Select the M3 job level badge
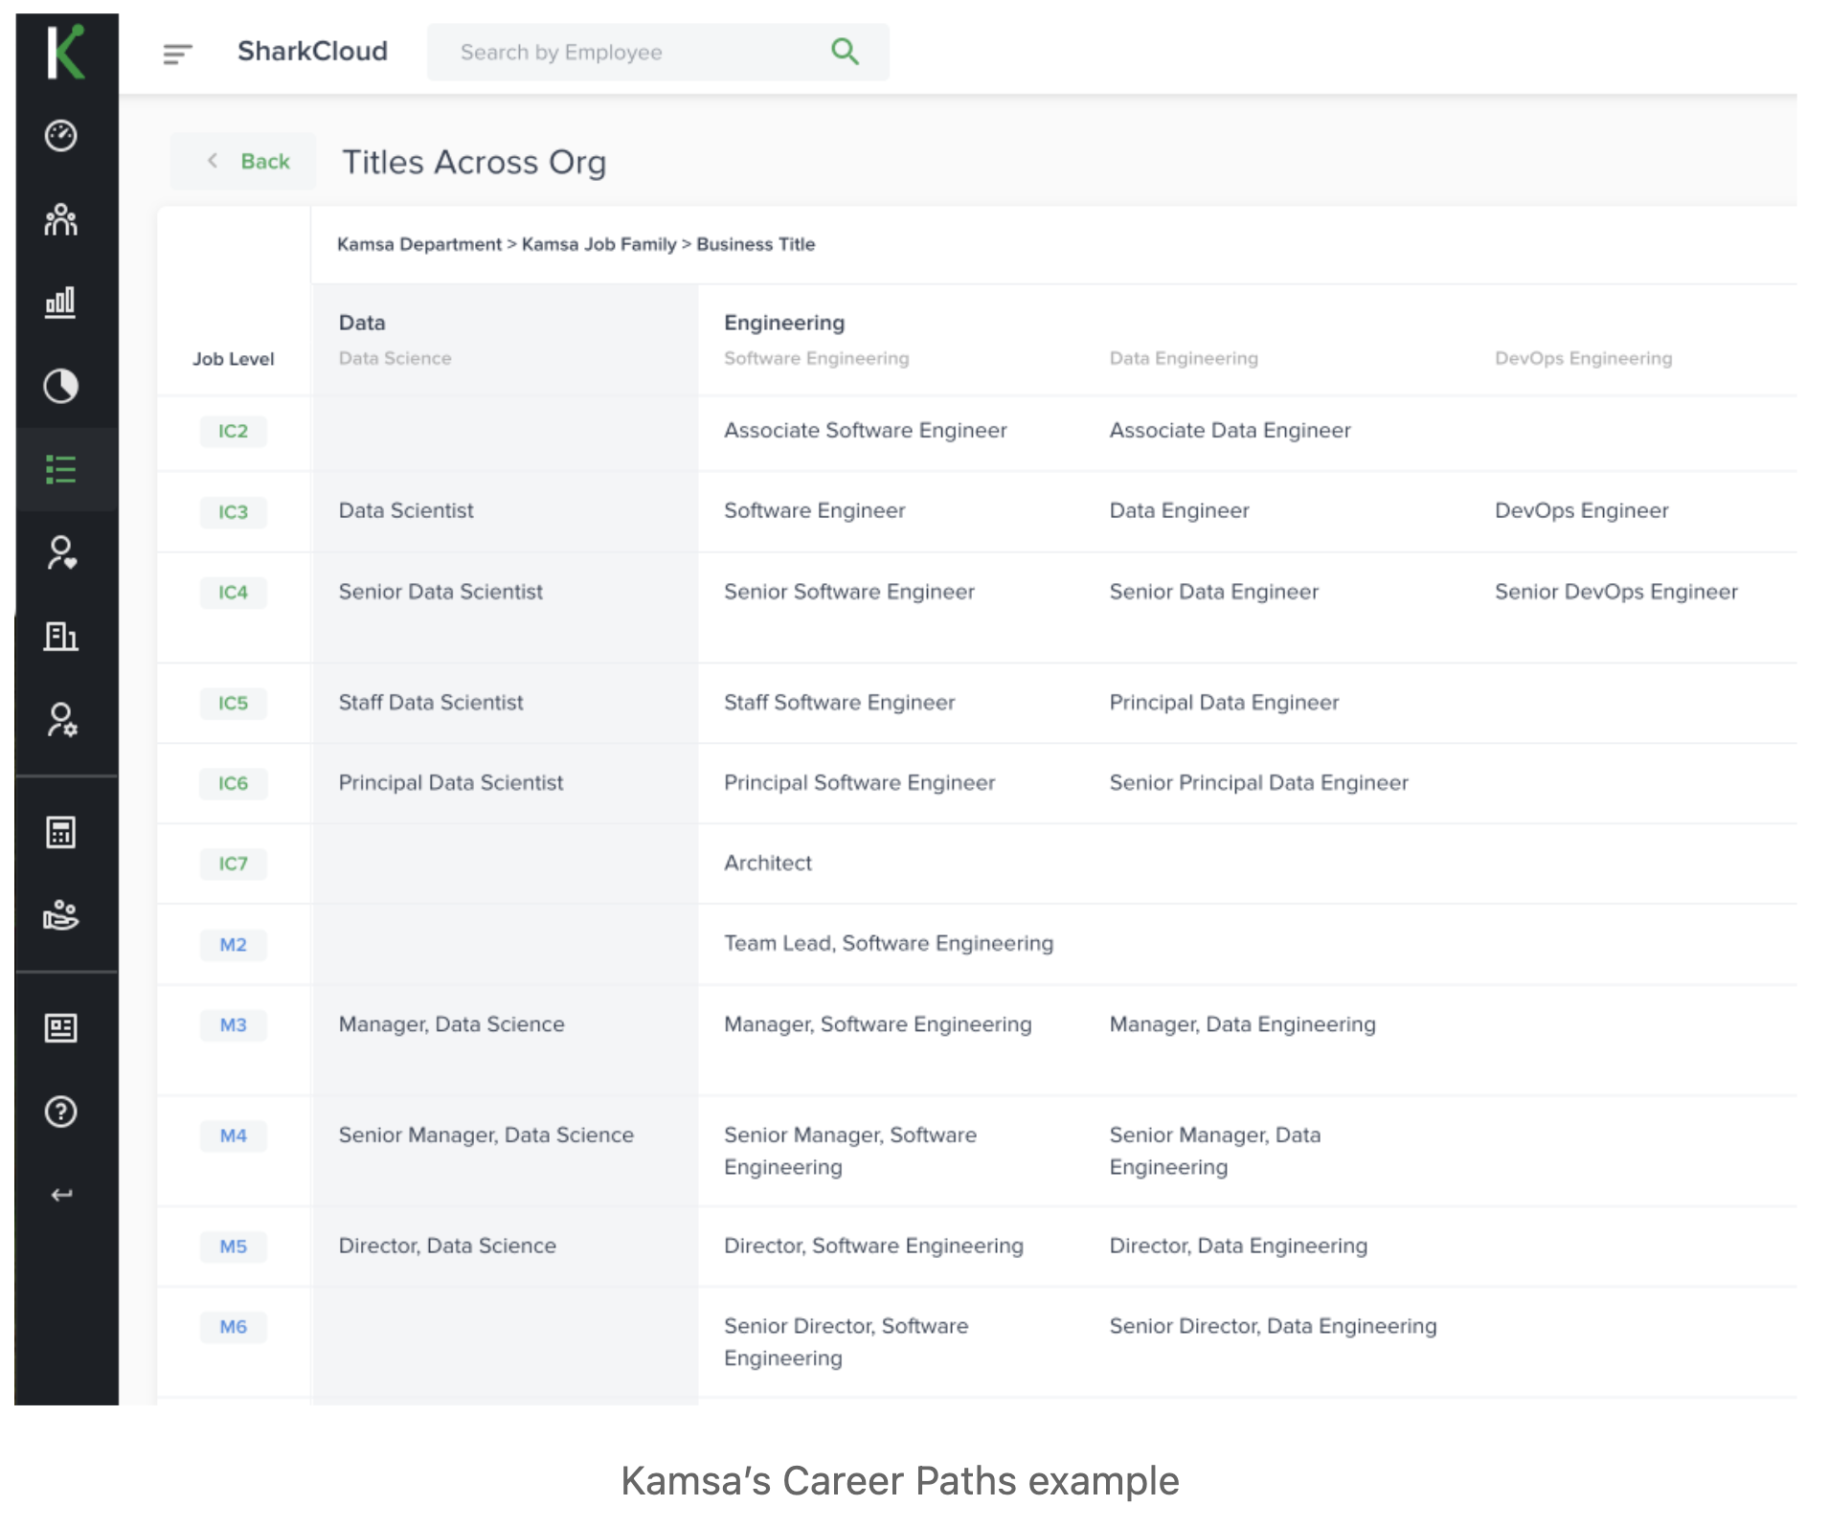Image resolution: width=1829 pixels, height=1528 pixels. [233, 1025]
